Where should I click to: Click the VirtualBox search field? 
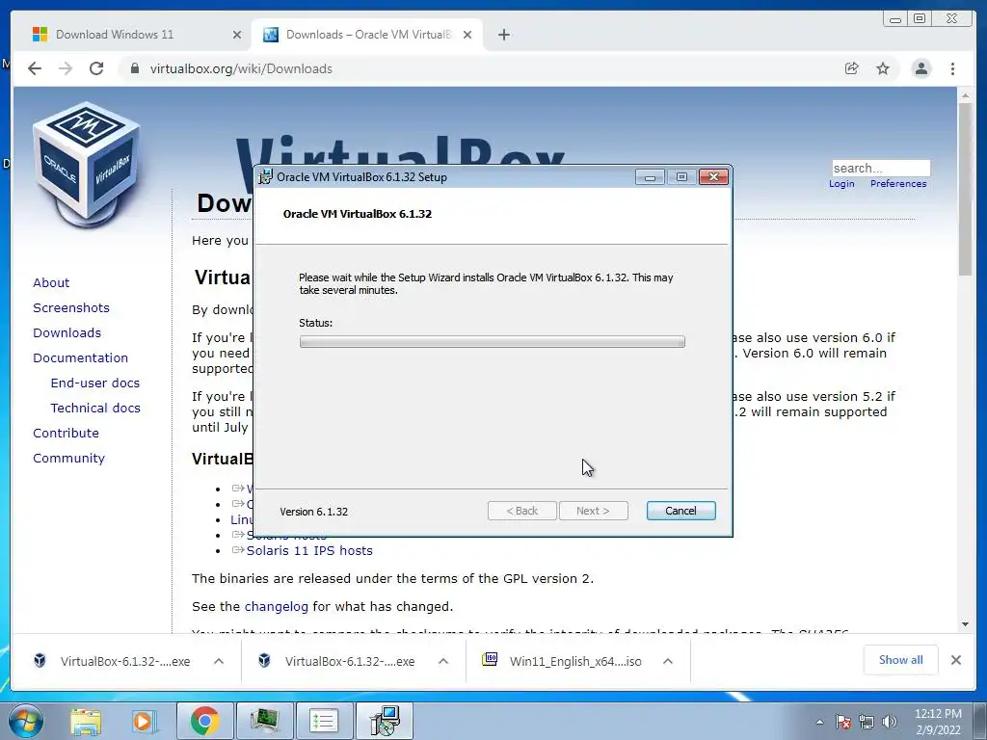(881, 168)
